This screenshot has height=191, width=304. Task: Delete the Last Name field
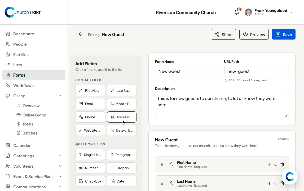point(282,183)
